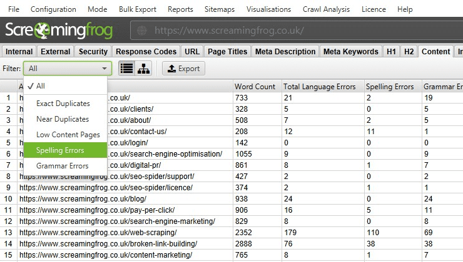
Task: Click word count value 2352
Action: (x=243, y=233)
